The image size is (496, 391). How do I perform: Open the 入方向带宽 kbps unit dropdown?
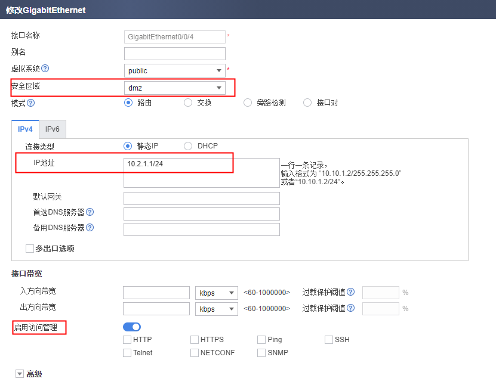pos(217,293)
